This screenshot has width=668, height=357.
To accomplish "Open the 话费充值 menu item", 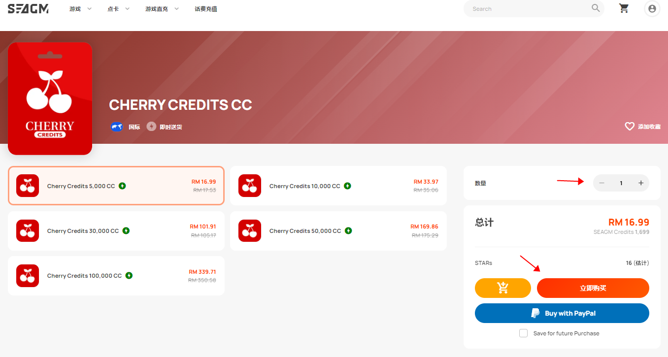I will click(x=206, y=9).
